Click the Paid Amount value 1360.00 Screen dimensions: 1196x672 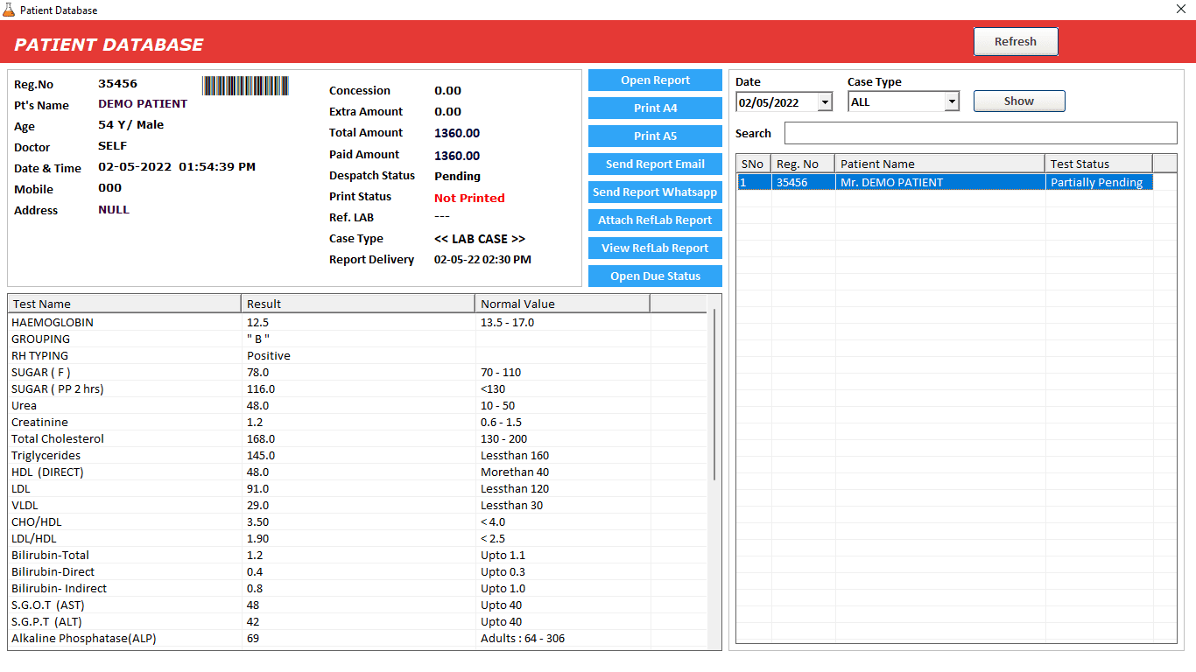[457, 156]
